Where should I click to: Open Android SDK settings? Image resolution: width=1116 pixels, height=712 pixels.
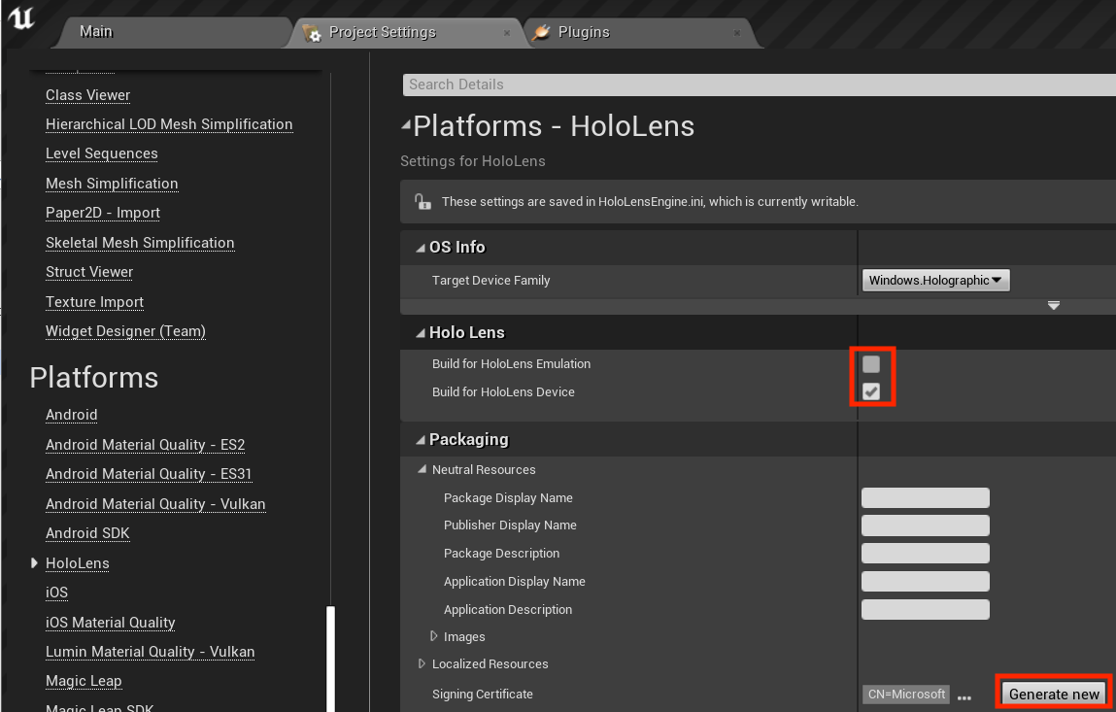point(87,533)
